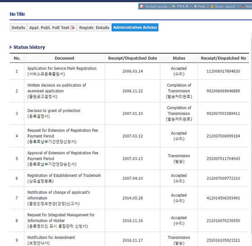This screenshot has height=246, width=252.
Task: Click Notification of change of applicant's information
Action: 58,198
